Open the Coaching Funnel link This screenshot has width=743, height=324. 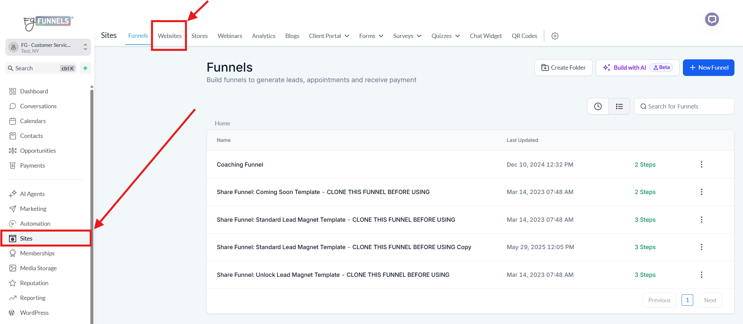pos(240,165)
